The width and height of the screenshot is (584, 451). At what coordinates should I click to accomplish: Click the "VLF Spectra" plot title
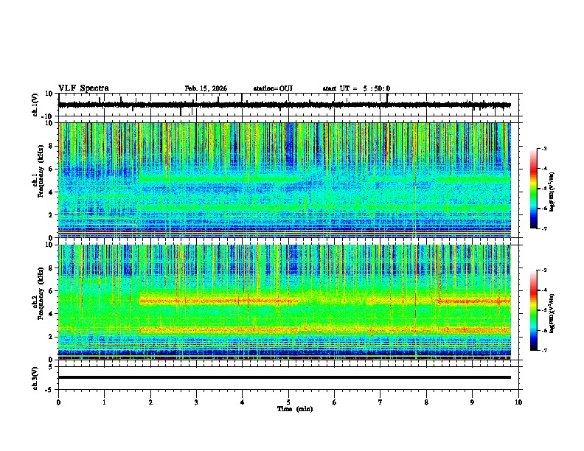(83, 88)
